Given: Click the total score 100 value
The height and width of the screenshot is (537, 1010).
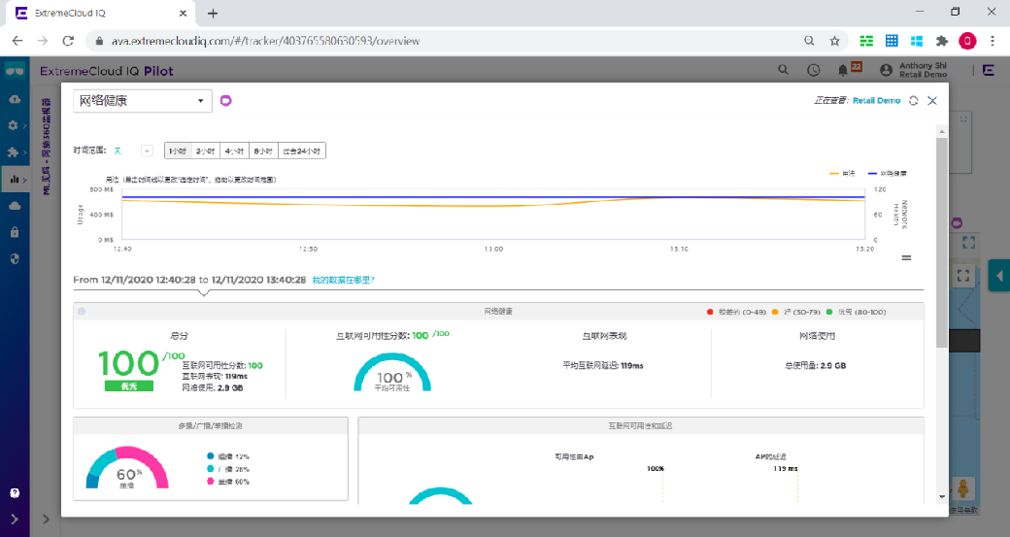Looking at the screenshot, I should tap(128, 364).
